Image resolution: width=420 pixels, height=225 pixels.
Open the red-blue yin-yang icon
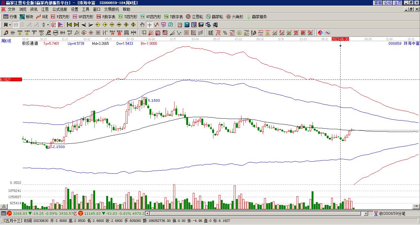click(x=321, y=33)
